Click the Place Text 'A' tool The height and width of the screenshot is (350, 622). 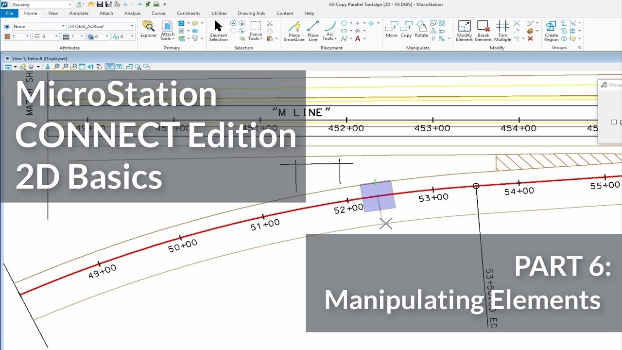(358, 38)
